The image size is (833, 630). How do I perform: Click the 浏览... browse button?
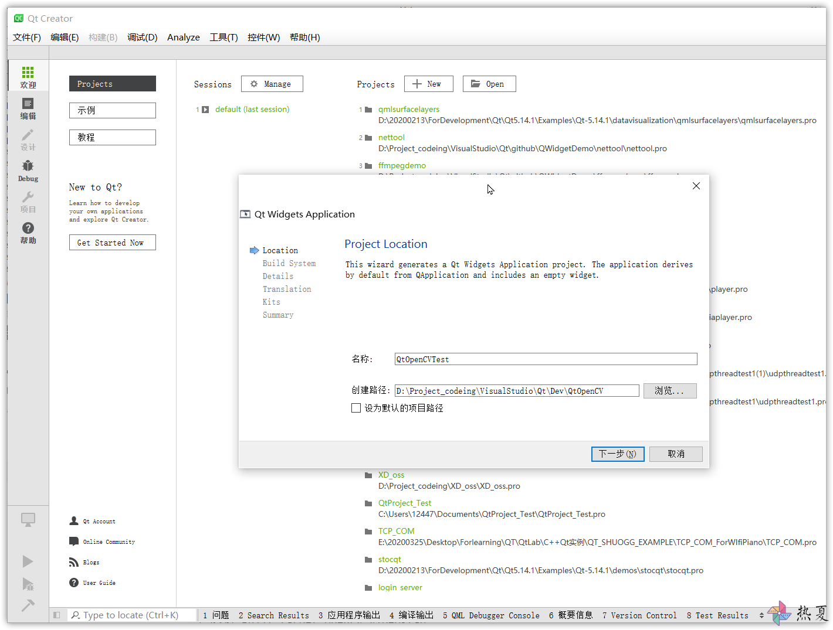pos(670,391)
